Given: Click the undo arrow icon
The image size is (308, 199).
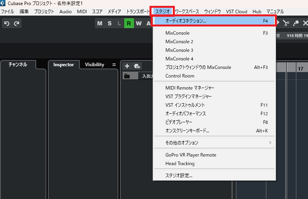Looking at the screenshot, I should [7, 23].
